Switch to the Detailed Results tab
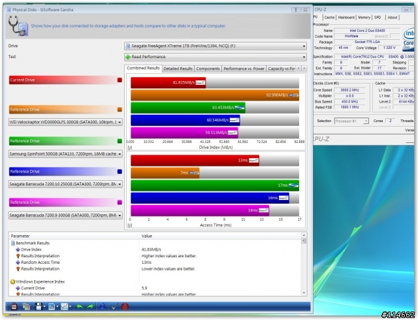The image size is (418, 320). (x=178, y=69)
